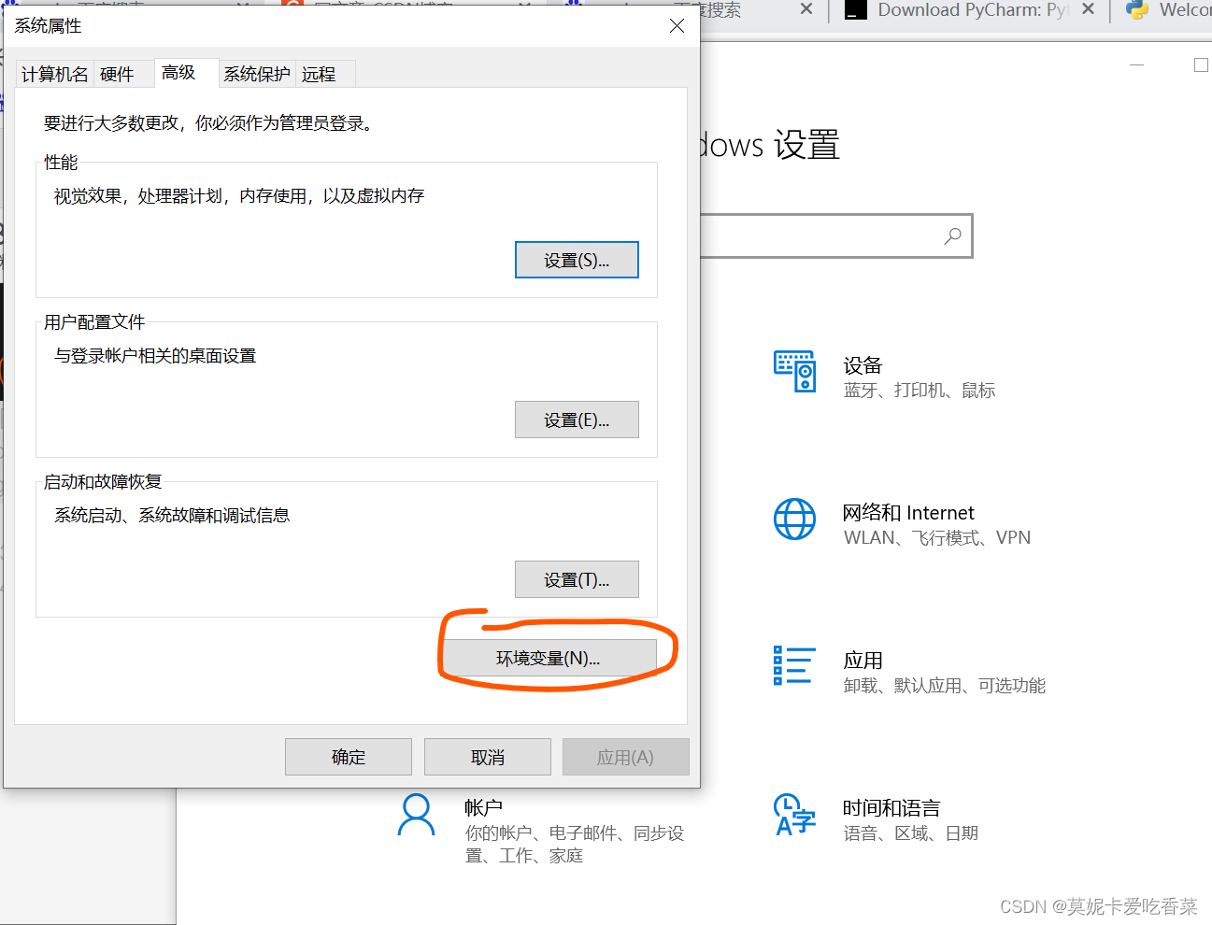Click the search magnifier in Settings
Viewport: 1212px width, 925px height.
pyautogui.click(x=952, y=236)
